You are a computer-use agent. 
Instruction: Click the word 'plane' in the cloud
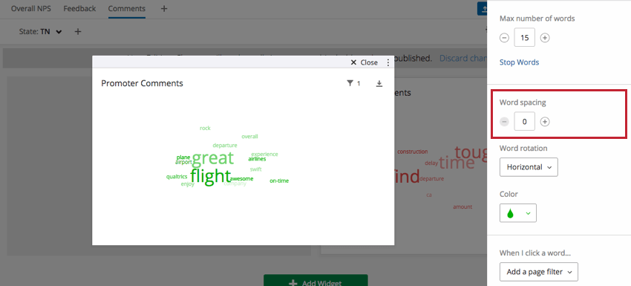point(183,157)
